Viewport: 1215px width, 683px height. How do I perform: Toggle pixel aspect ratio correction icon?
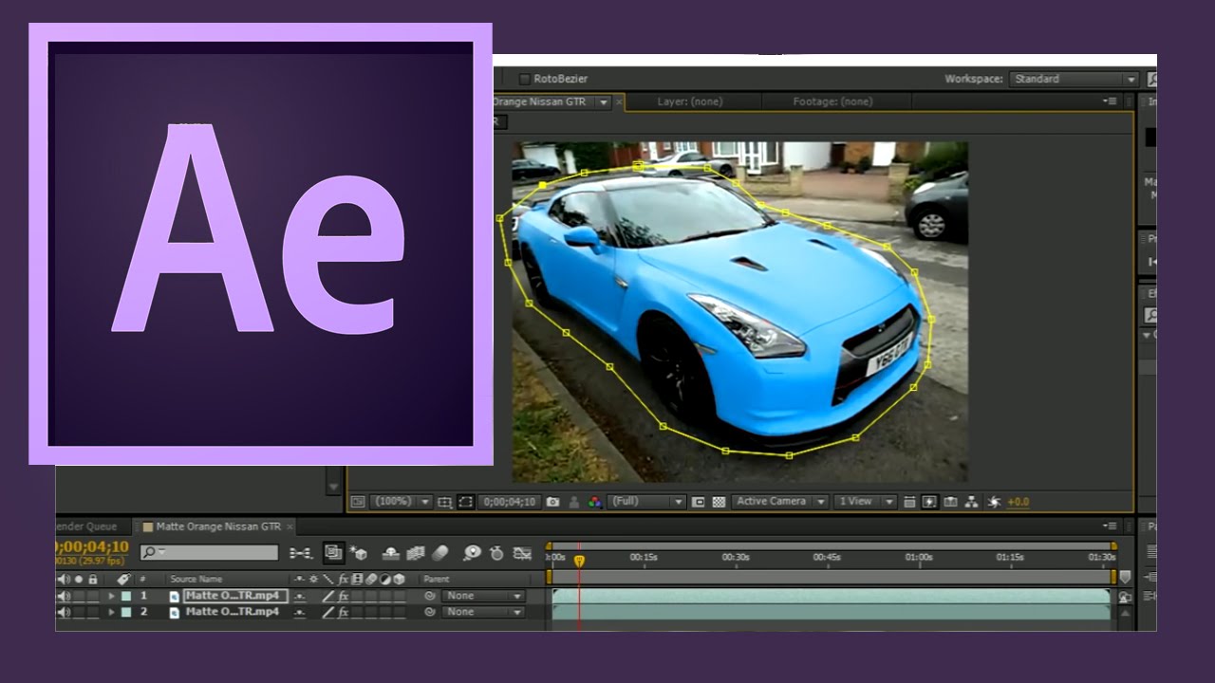pyautogui.click(x=909, y=502)
